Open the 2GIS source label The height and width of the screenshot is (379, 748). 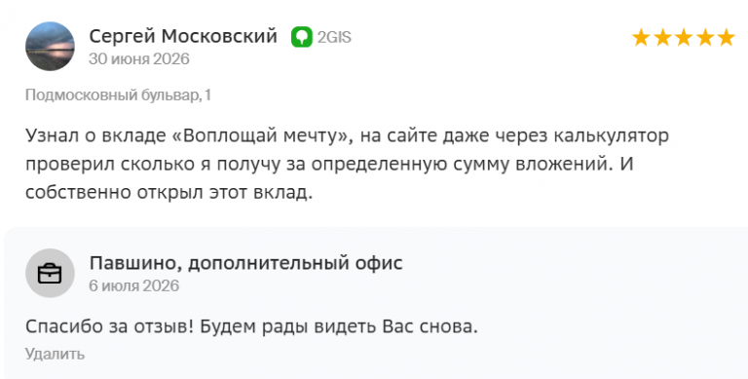pyautogui.click(x=334, y=37)
